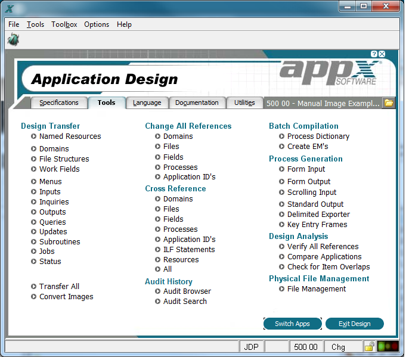Click the debugger bug icon in toolbar
Viewport: 406px width, 357px height.
click(x=13, y=39)
